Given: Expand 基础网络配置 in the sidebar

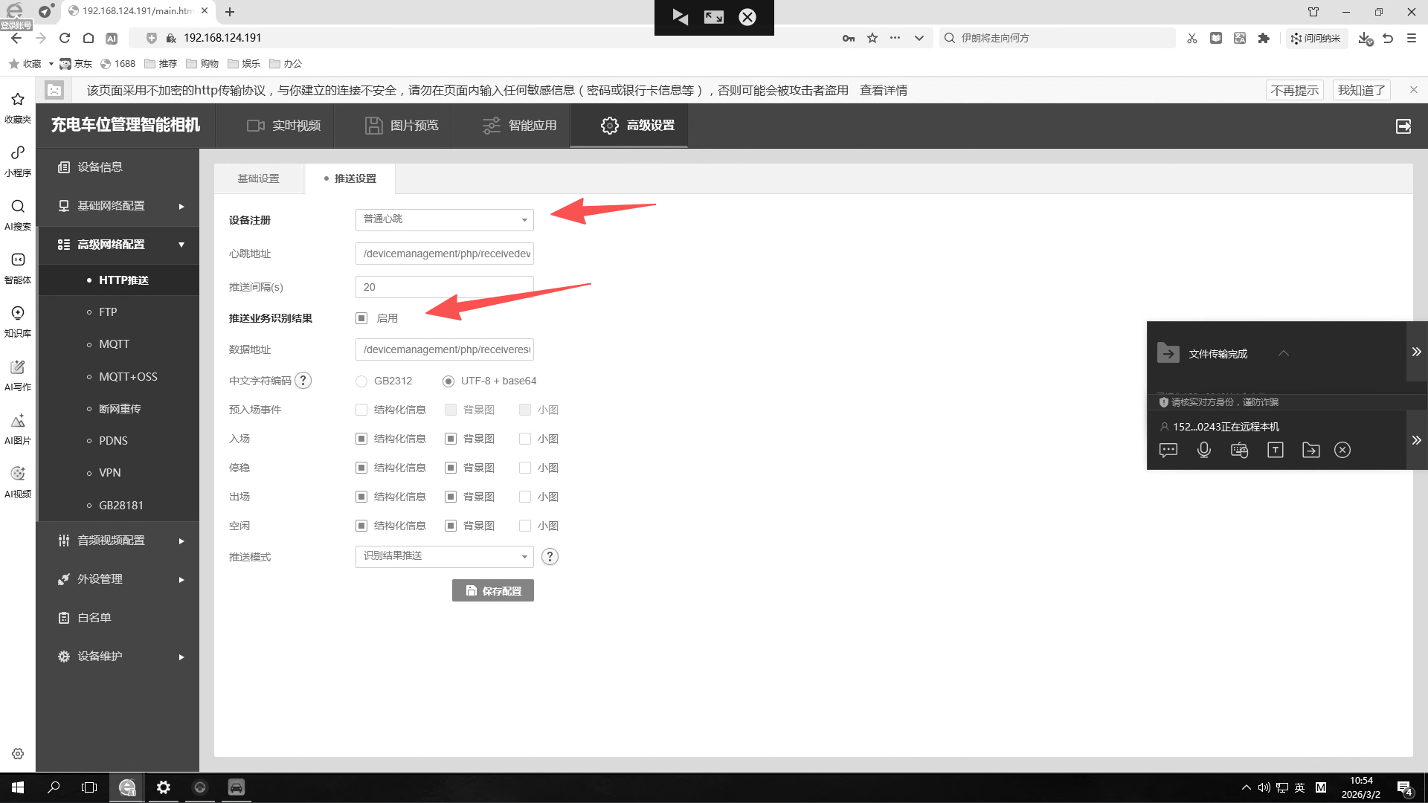Looking at the screenshot, I should coord(119,206).
